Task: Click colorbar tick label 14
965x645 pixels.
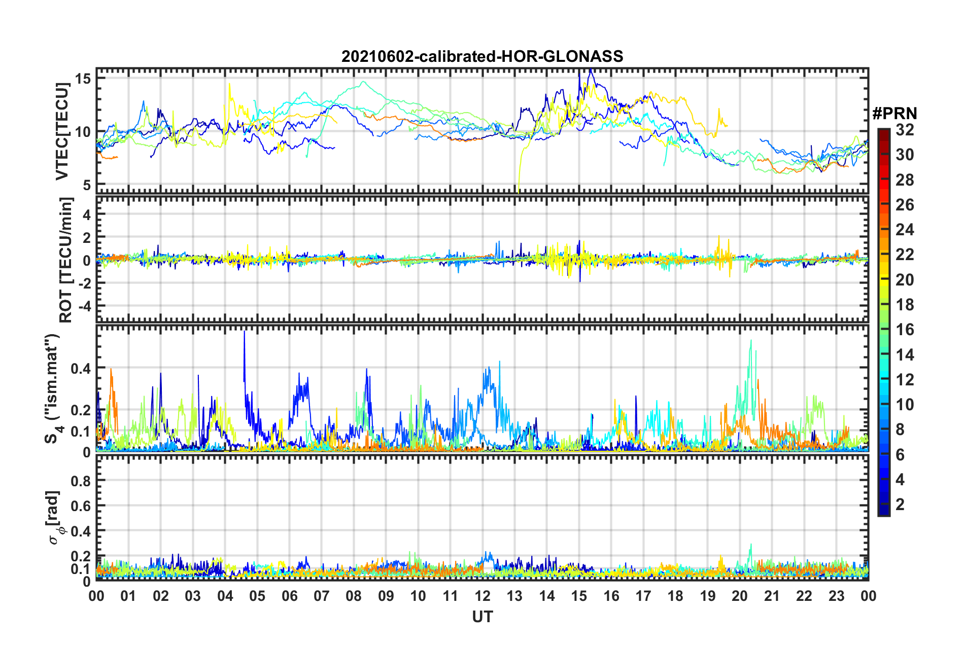Action: coord(905,355)
